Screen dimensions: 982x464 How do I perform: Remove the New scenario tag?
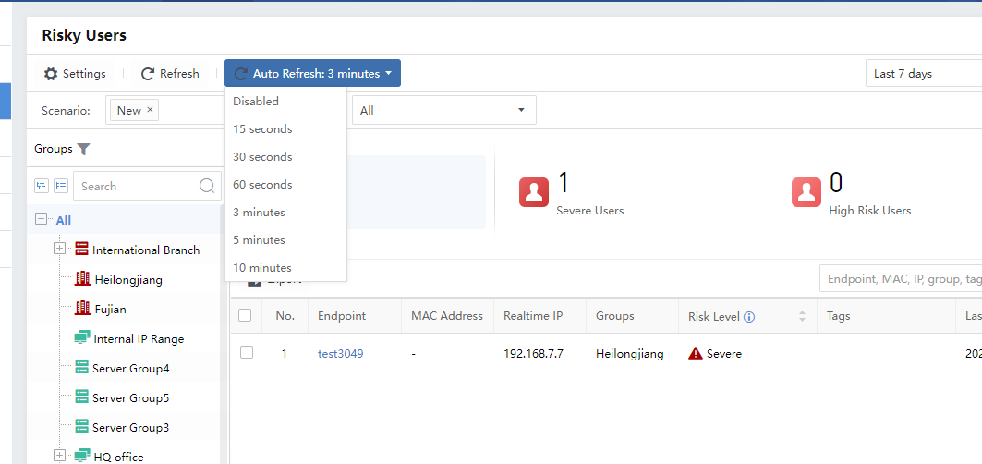click(x=151, y=110)
